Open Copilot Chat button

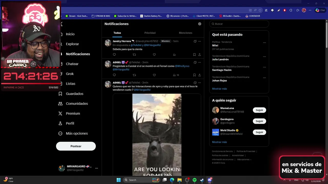[x=320, y=10]
